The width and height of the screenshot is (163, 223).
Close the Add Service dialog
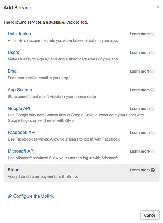click(158, 7)
